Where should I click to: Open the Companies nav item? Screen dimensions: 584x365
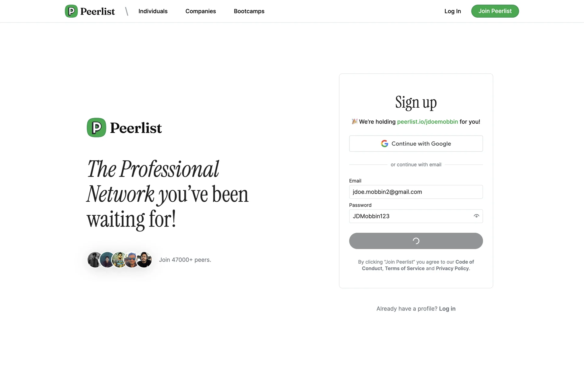[200, 11]
